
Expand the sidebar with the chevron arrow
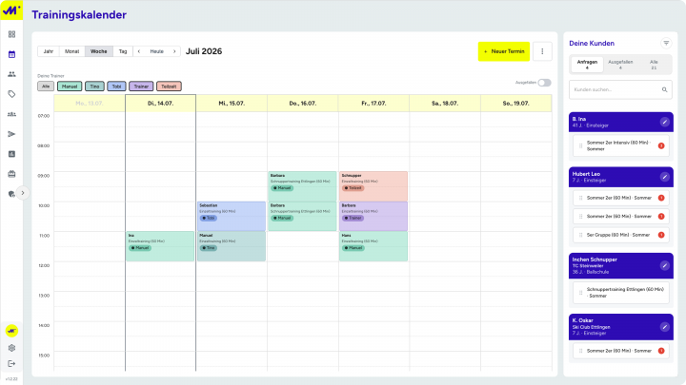tap(23, 193)
